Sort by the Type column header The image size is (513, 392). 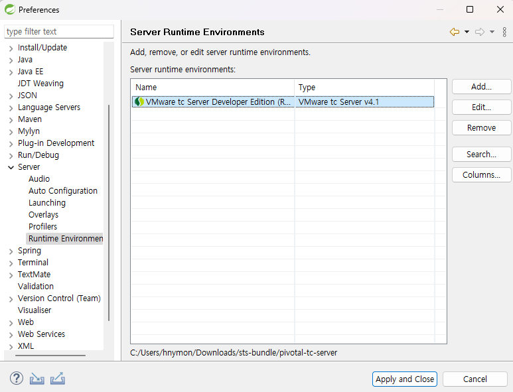pyautogui.click(x=364, y=88)
